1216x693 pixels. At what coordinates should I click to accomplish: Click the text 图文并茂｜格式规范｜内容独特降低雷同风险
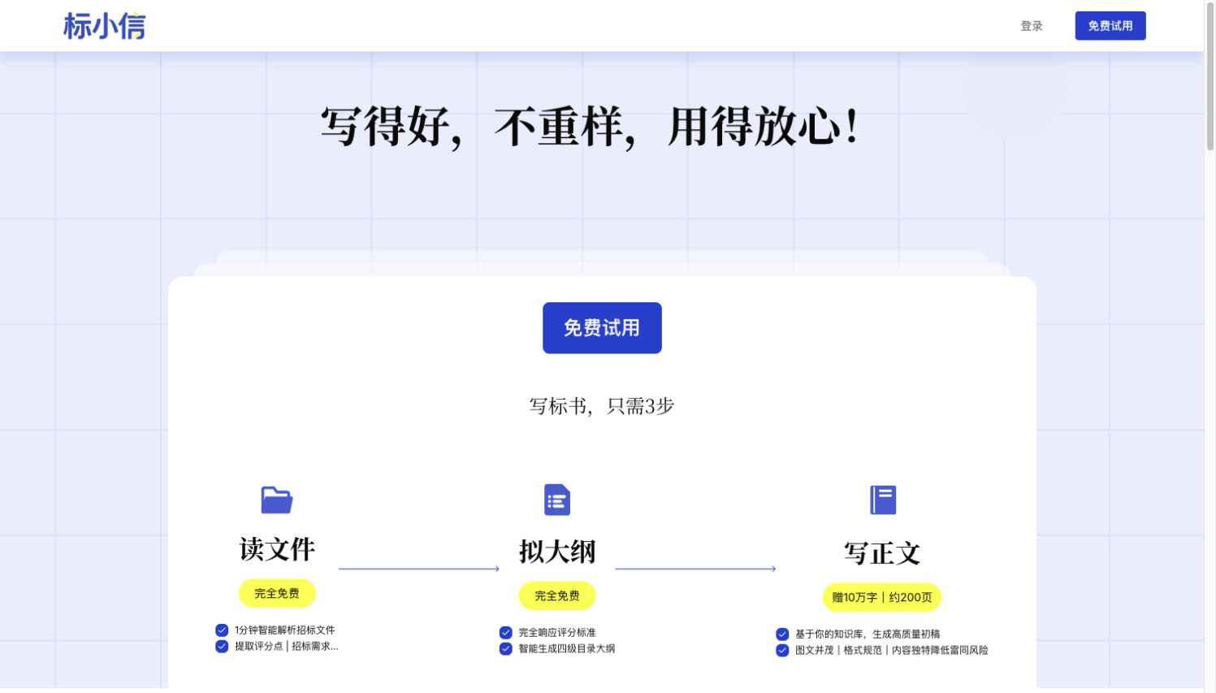(892, 650)
